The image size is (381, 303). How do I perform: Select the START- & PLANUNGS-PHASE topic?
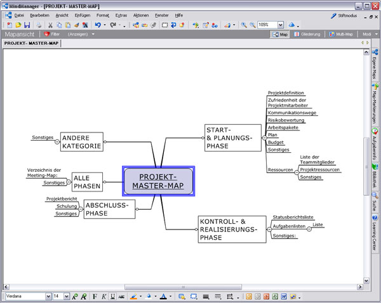click(232, 138)
